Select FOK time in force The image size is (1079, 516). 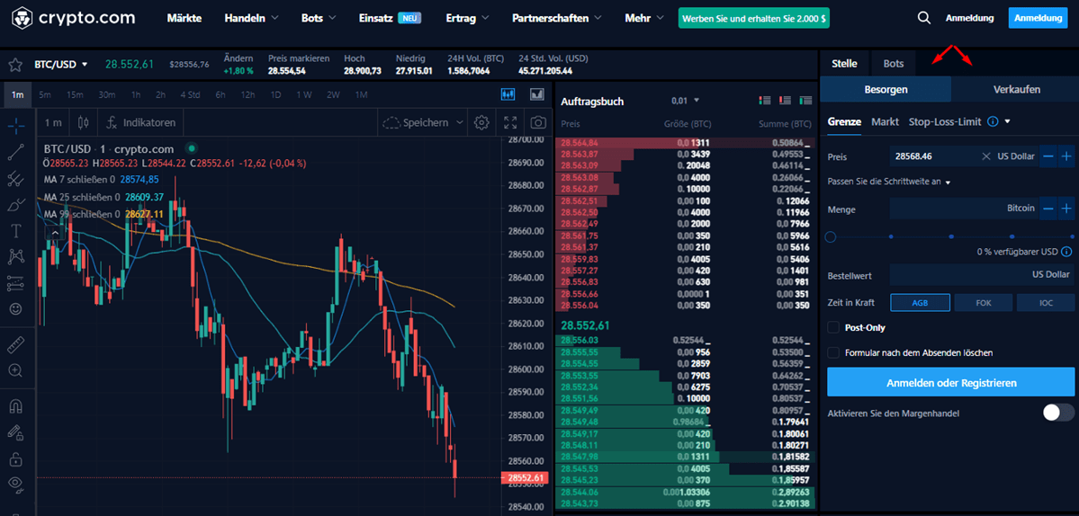tap(983, 302)
